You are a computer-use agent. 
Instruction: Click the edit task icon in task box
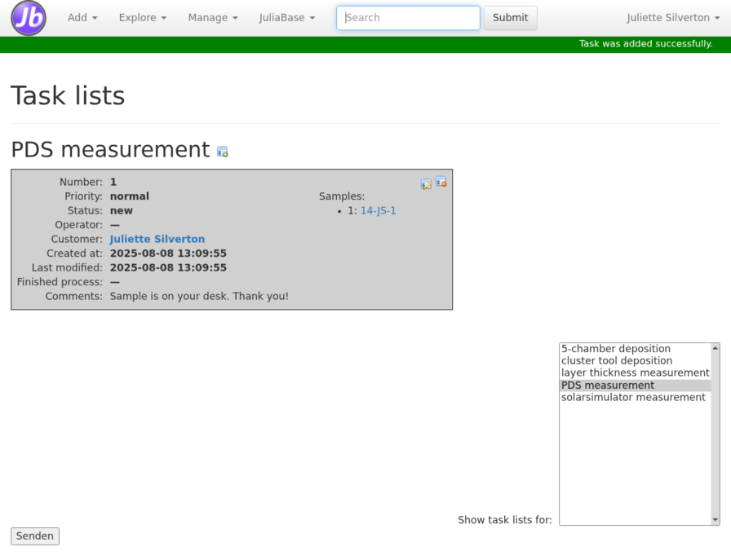pos(426,184)
